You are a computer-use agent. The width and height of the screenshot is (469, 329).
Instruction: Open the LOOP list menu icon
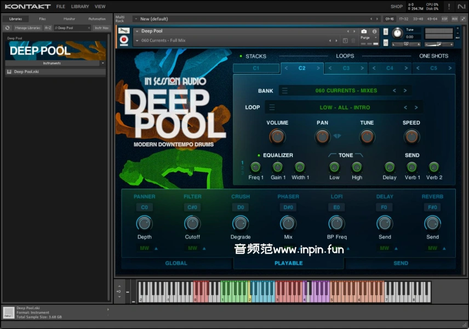[x=272, y=107]
